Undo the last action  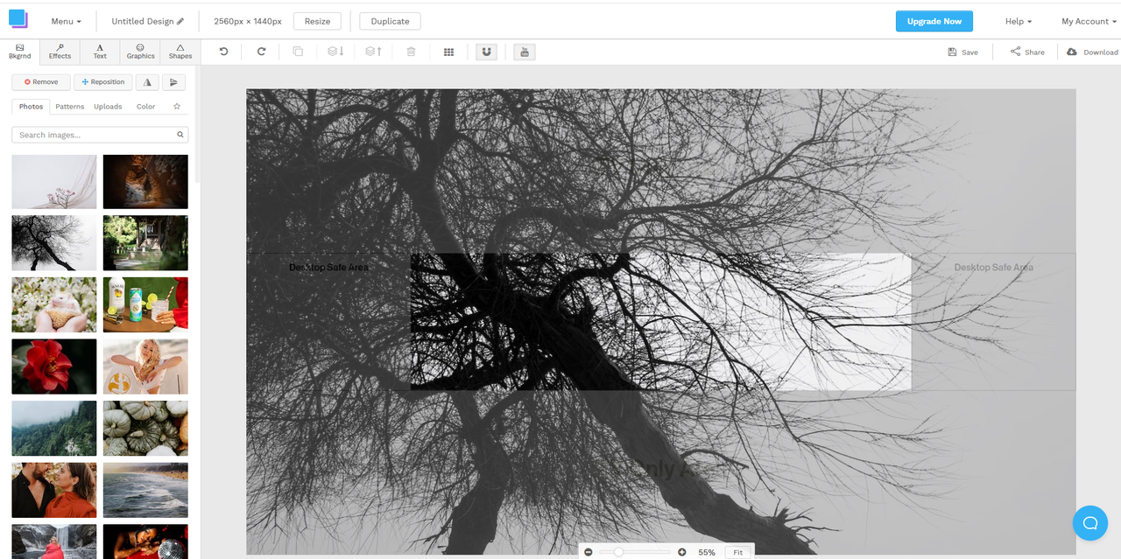[x=222, y=52]
